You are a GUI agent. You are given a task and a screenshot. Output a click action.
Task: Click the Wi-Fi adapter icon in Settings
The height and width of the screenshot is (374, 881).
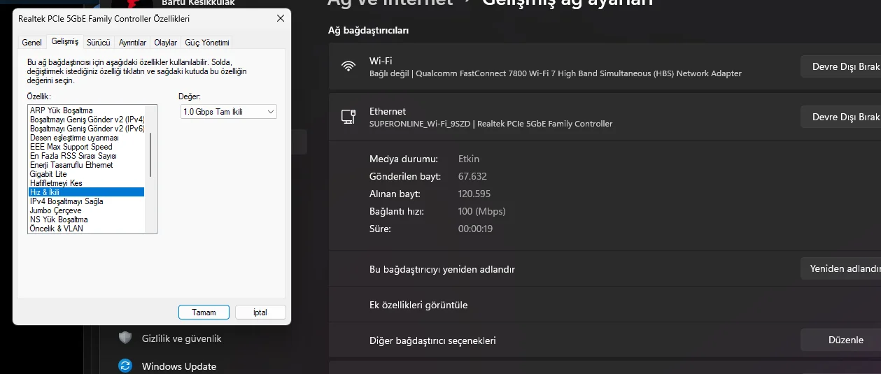click(348, 66)
